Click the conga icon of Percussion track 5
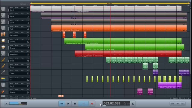 pyautogui.click(x=3, y=34)
